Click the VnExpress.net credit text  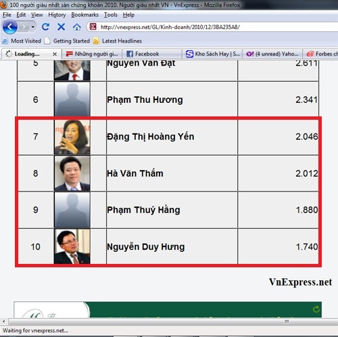click(300, 282)
